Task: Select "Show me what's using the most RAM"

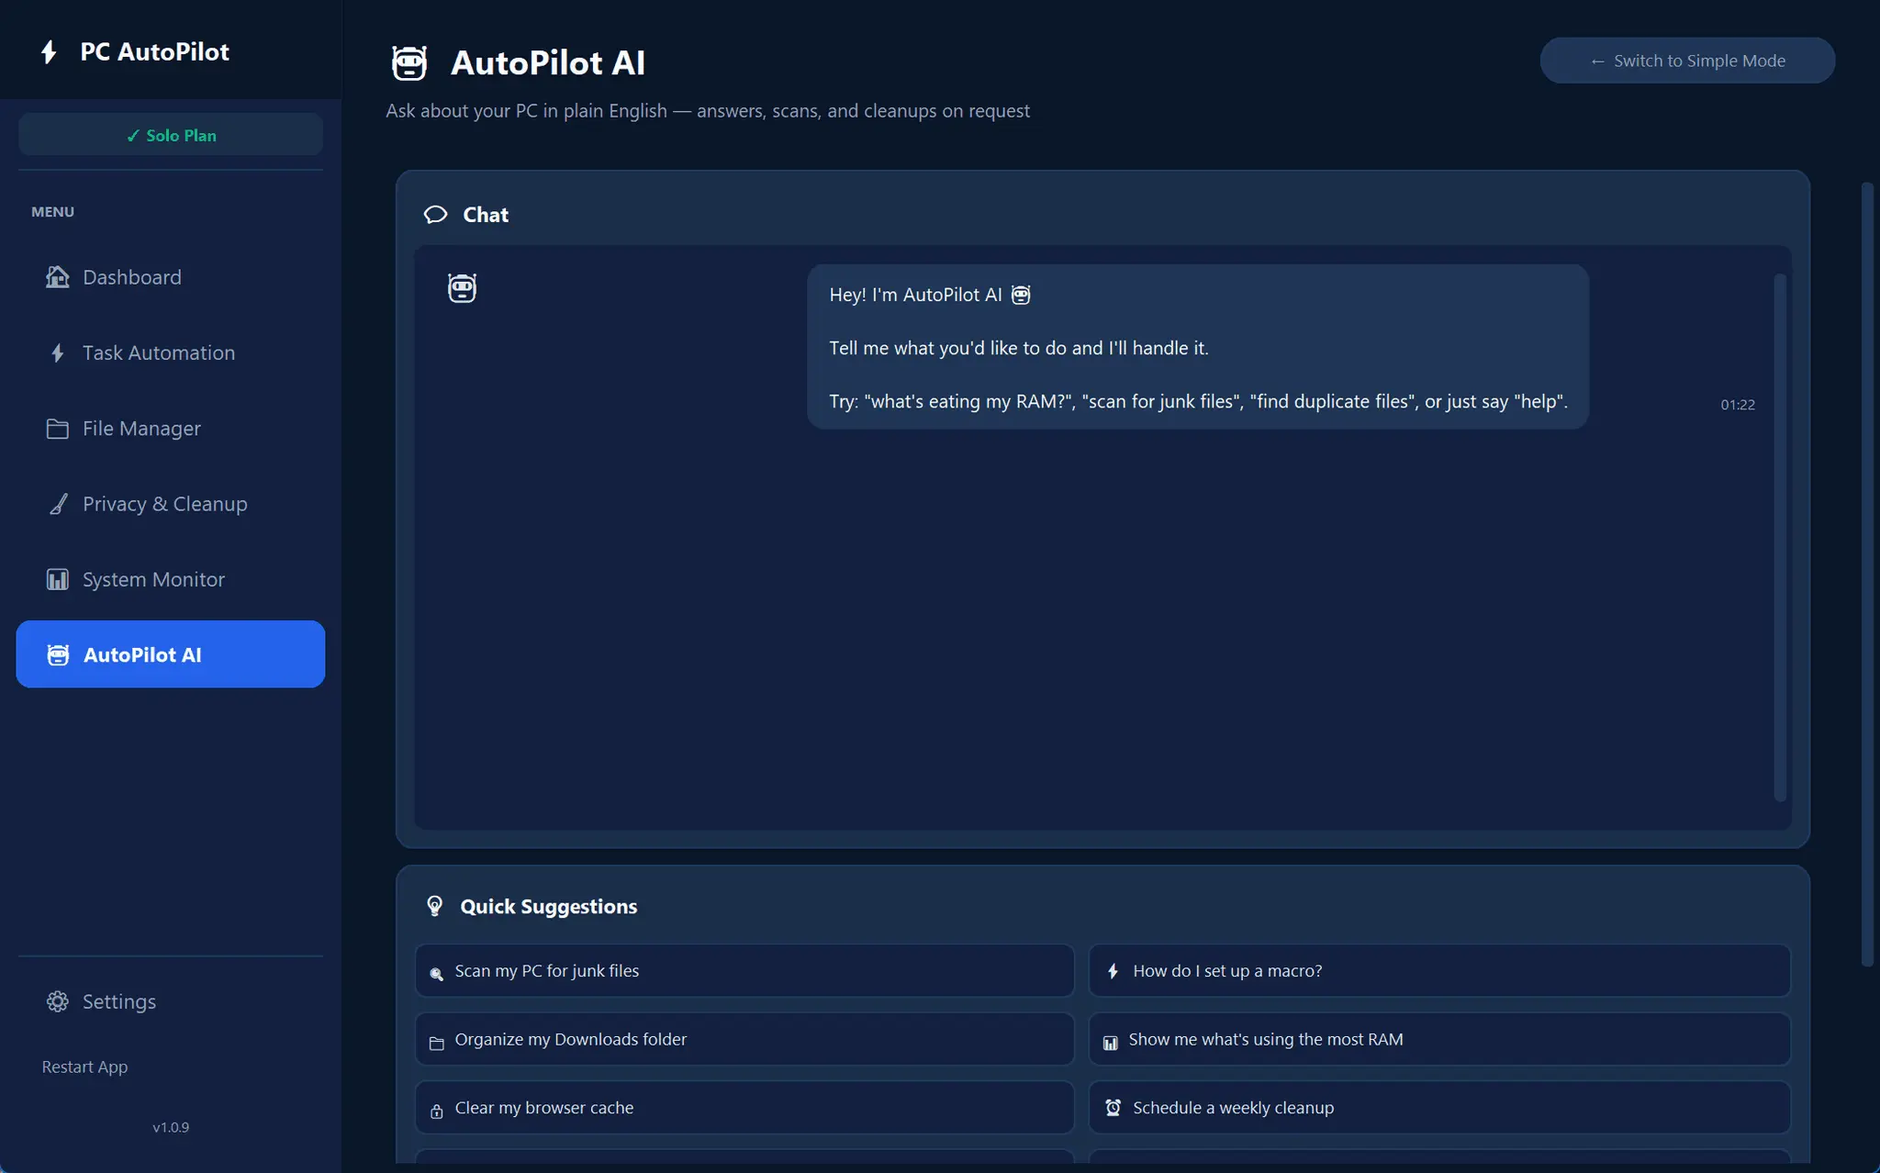Action: coord(1439,1039)
